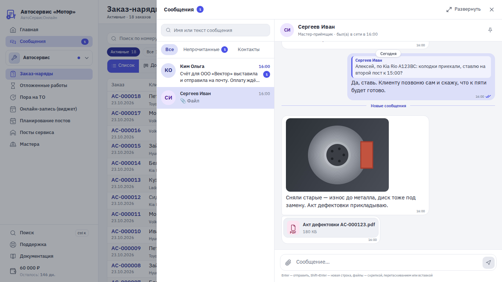Viewport: 502px width, 282px height.
Task: Click the Онлайн-запись (виджет) calendar icon
Action: 13,109
